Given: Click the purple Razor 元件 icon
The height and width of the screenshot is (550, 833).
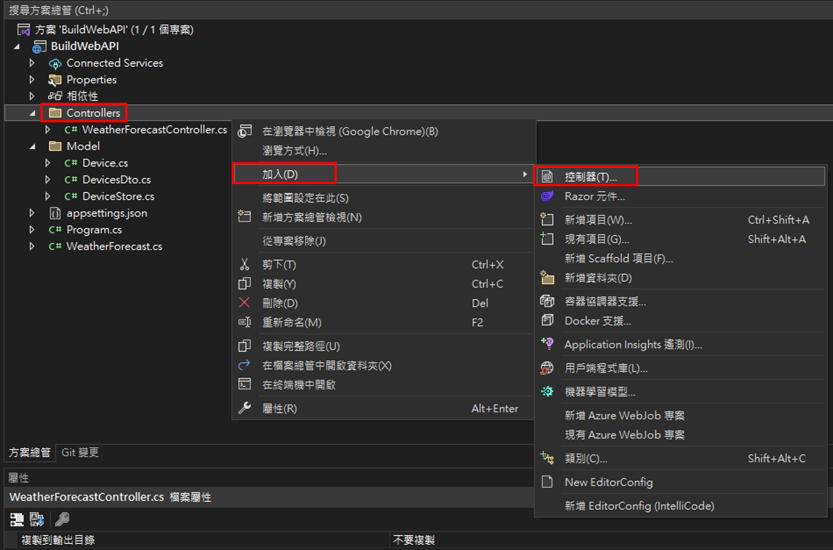Looking at the screenshot, I should [x=547, y=196].
